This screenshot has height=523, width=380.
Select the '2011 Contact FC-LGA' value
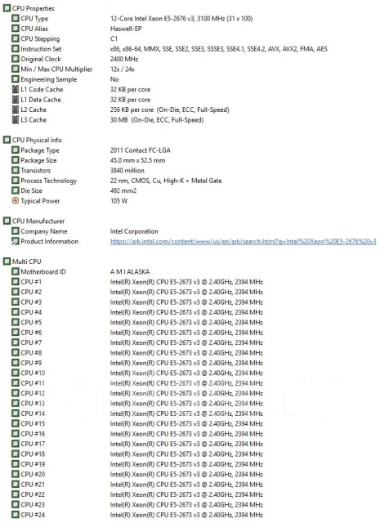[x=140, y=150]
